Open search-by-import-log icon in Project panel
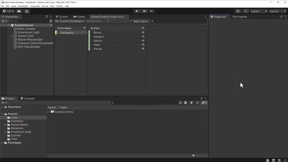This screenshot has height=162, width=288. pos(180,103)
